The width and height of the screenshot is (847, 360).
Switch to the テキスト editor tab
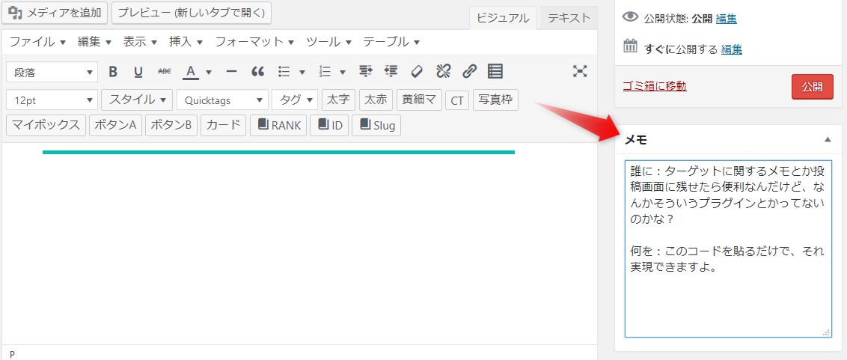tap(569, 19)
